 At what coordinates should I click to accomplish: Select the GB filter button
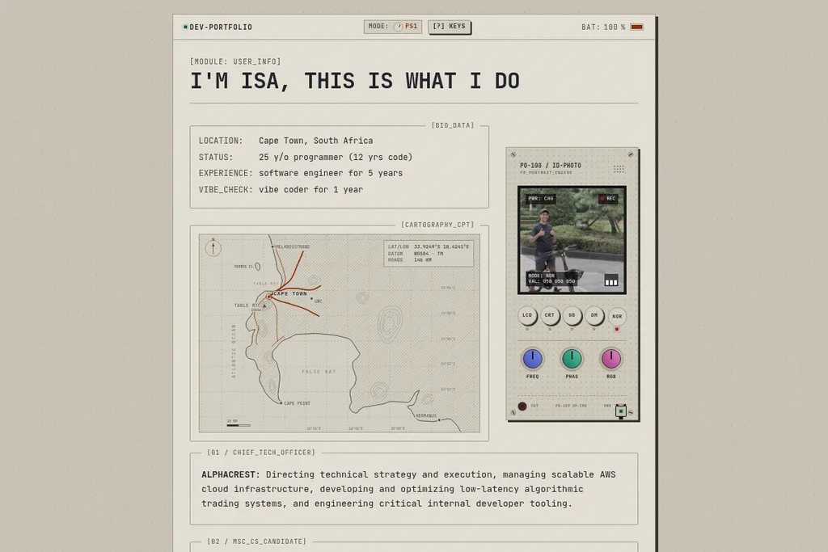pyautogui.click(x=572, y=315)
